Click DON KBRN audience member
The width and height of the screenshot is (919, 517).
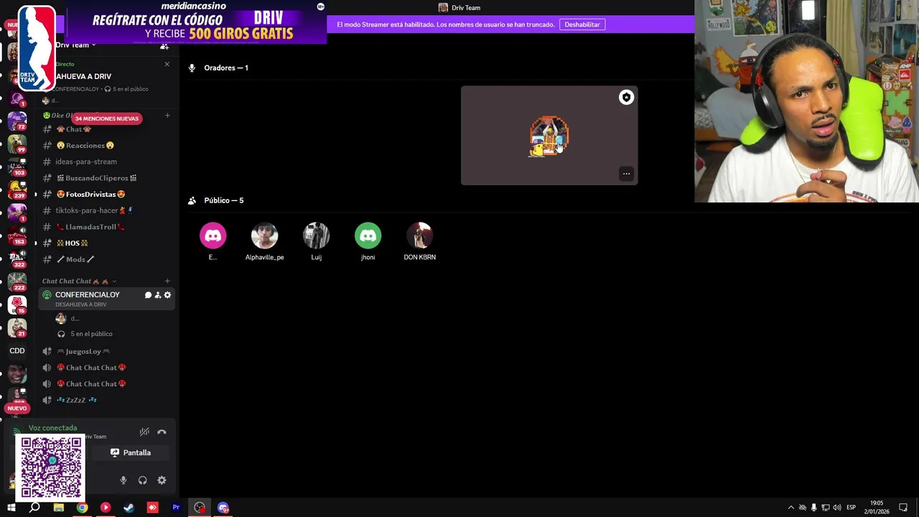(x=419, y=242)
